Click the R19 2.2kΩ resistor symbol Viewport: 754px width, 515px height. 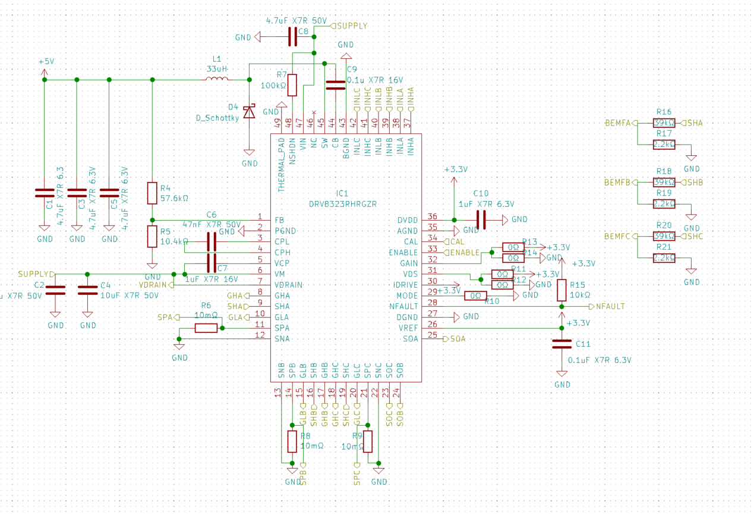point(664,203)
